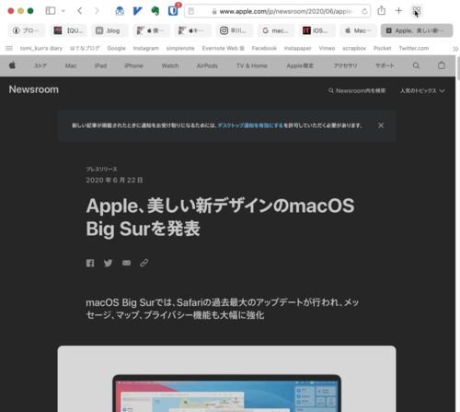460x412 pixels.
Task: Switch to the Google mac tab
Action: click(x=276, y=30)
